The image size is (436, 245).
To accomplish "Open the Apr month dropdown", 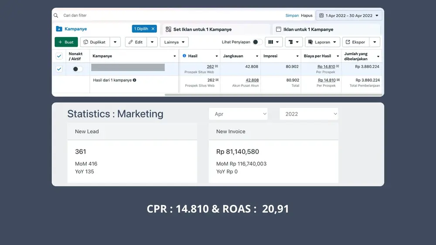I will [238, 114].
